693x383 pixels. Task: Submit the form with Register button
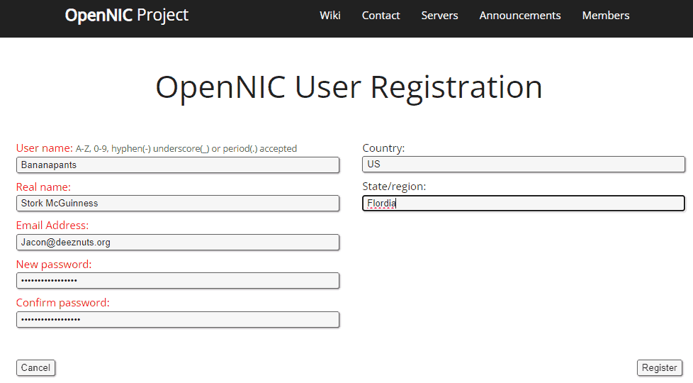[x=660, y=368]
